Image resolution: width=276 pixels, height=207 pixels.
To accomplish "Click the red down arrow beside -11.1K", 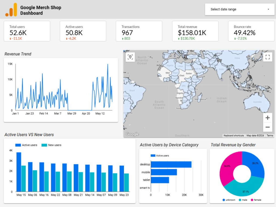I will tap(11, 38).
